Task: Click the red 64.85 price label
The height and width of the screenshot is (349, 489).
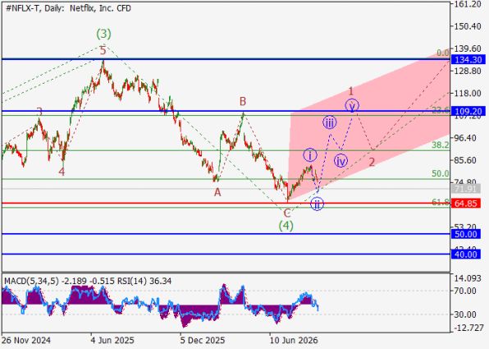Action: pyautogui.click(x=465, y=204)
